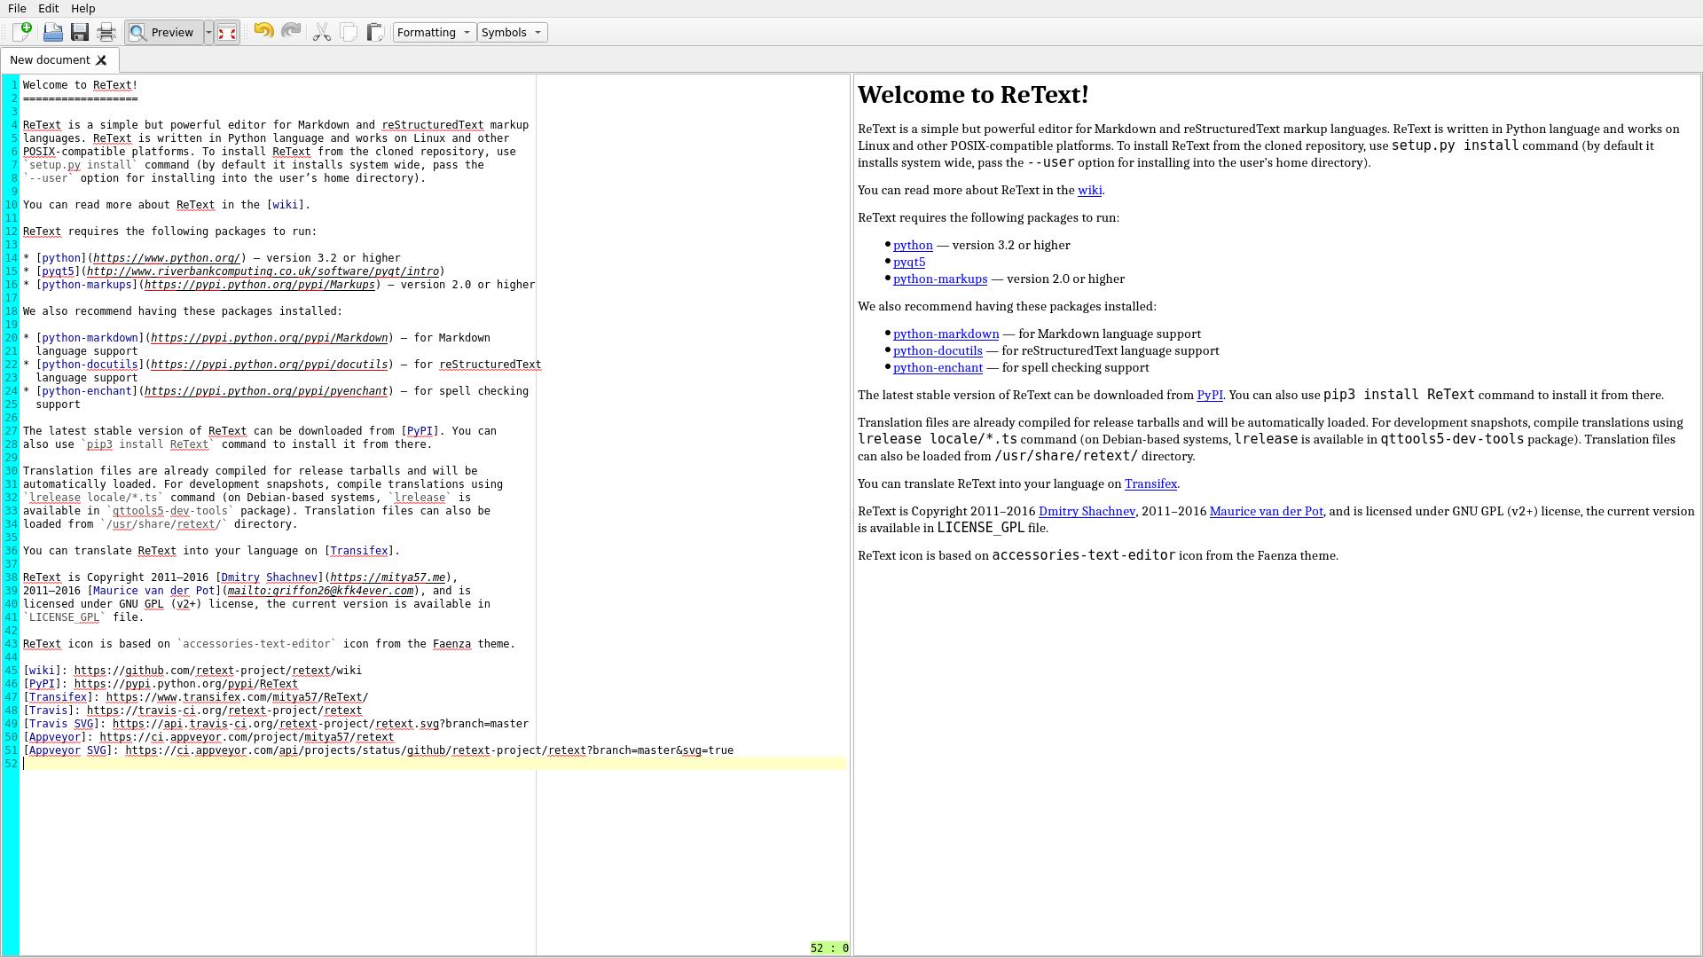The width and height of the screenshot is (1703, 958).
Task: Click the Undo icon
Action: [x=263, y=32]
